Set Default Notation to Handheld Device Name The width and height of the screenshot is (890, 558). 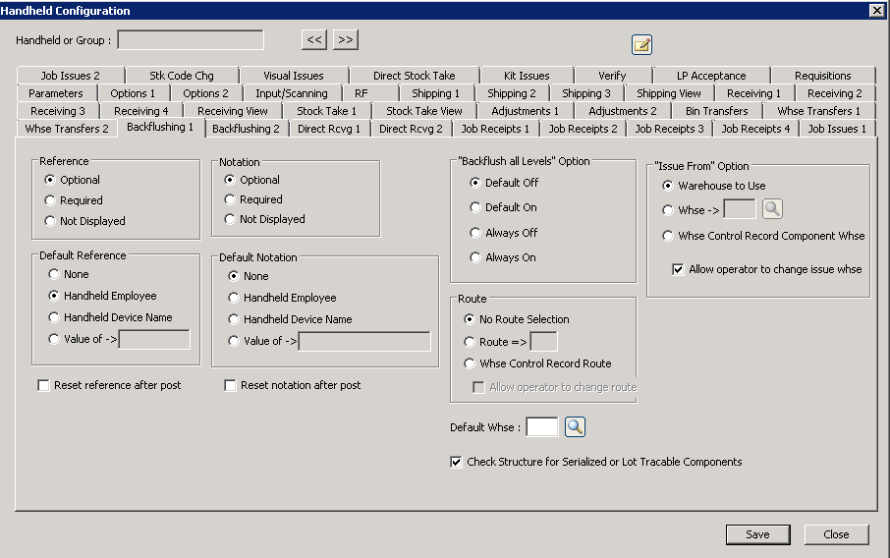pyautogui.click(x=234, y=319)
